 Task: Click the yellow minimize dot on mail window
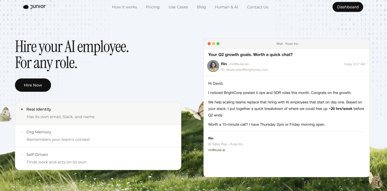coord(214,44)
